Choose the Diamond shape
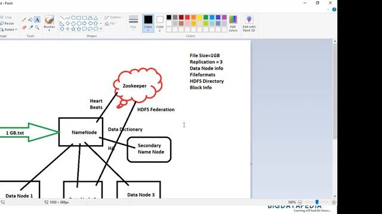The image size is (382, 214). 67,24
